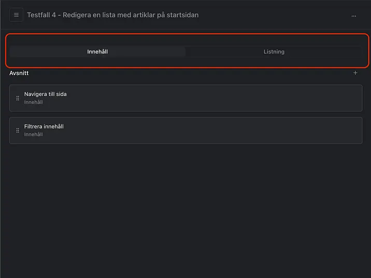Grab the drag handle for Filtrera innehåll
Screen dimensions: 371x278
(18, 130)
